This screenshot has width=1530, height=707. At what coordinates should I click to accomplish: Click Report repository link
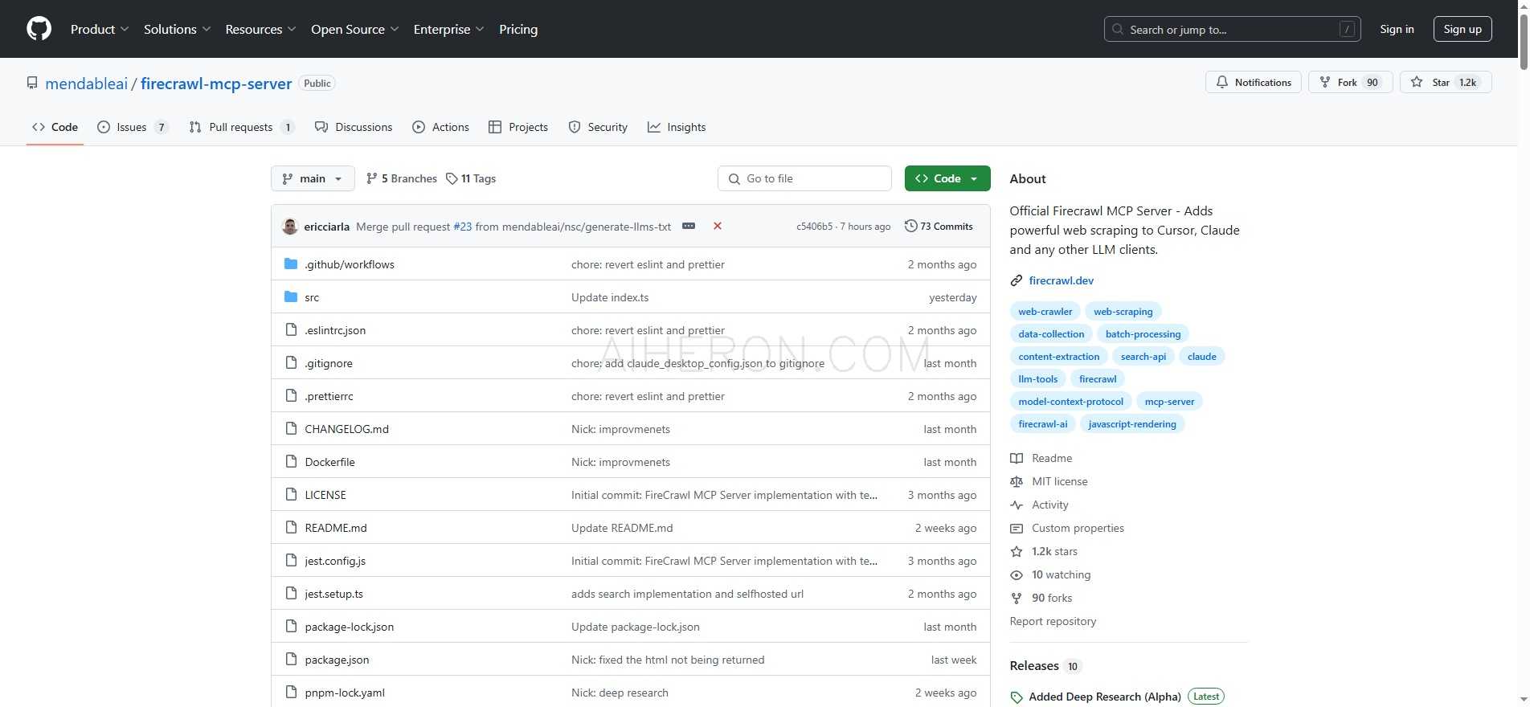(1053, 621)
